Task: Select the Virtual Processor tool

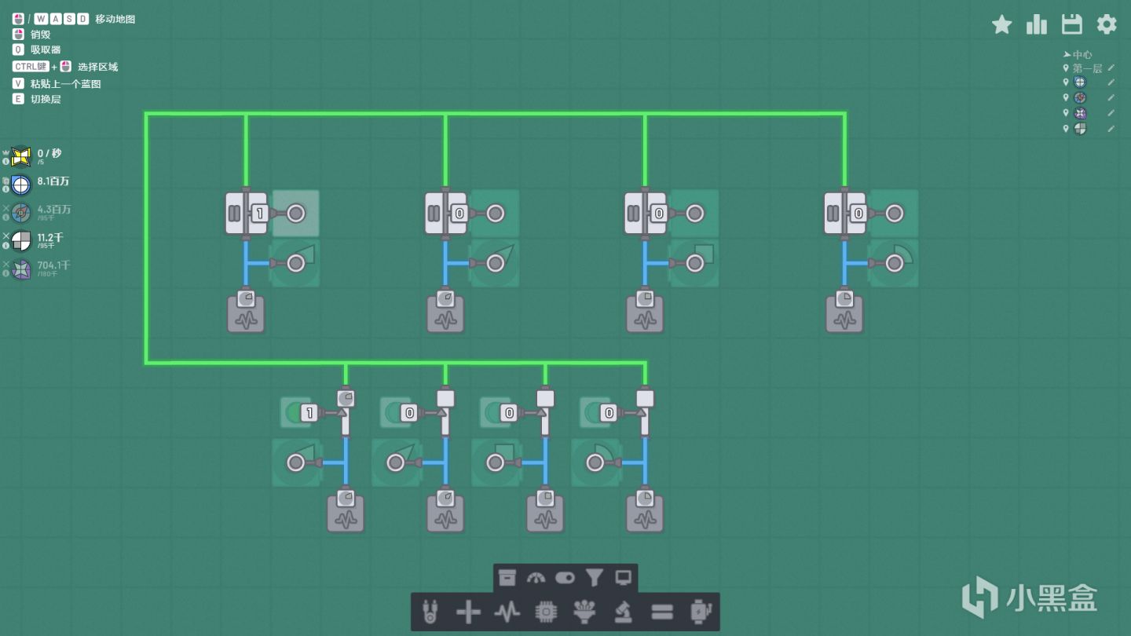Action: click(x=584, y=611)
